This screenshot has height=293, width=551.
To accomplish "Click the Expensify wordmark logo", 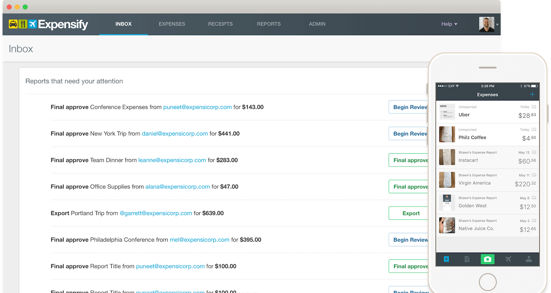I will pyautogui.click(x=63, y=25).
